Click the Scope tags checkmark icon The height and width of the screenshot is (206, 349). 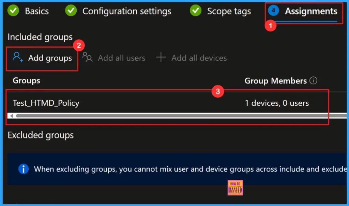tap(195, 11)
